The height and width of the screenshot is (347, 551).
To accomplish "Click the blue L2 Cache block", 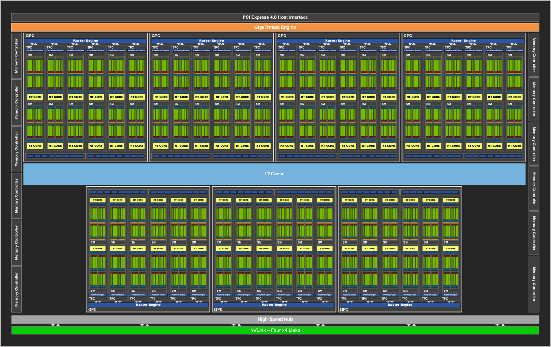I will click(274, 174).
